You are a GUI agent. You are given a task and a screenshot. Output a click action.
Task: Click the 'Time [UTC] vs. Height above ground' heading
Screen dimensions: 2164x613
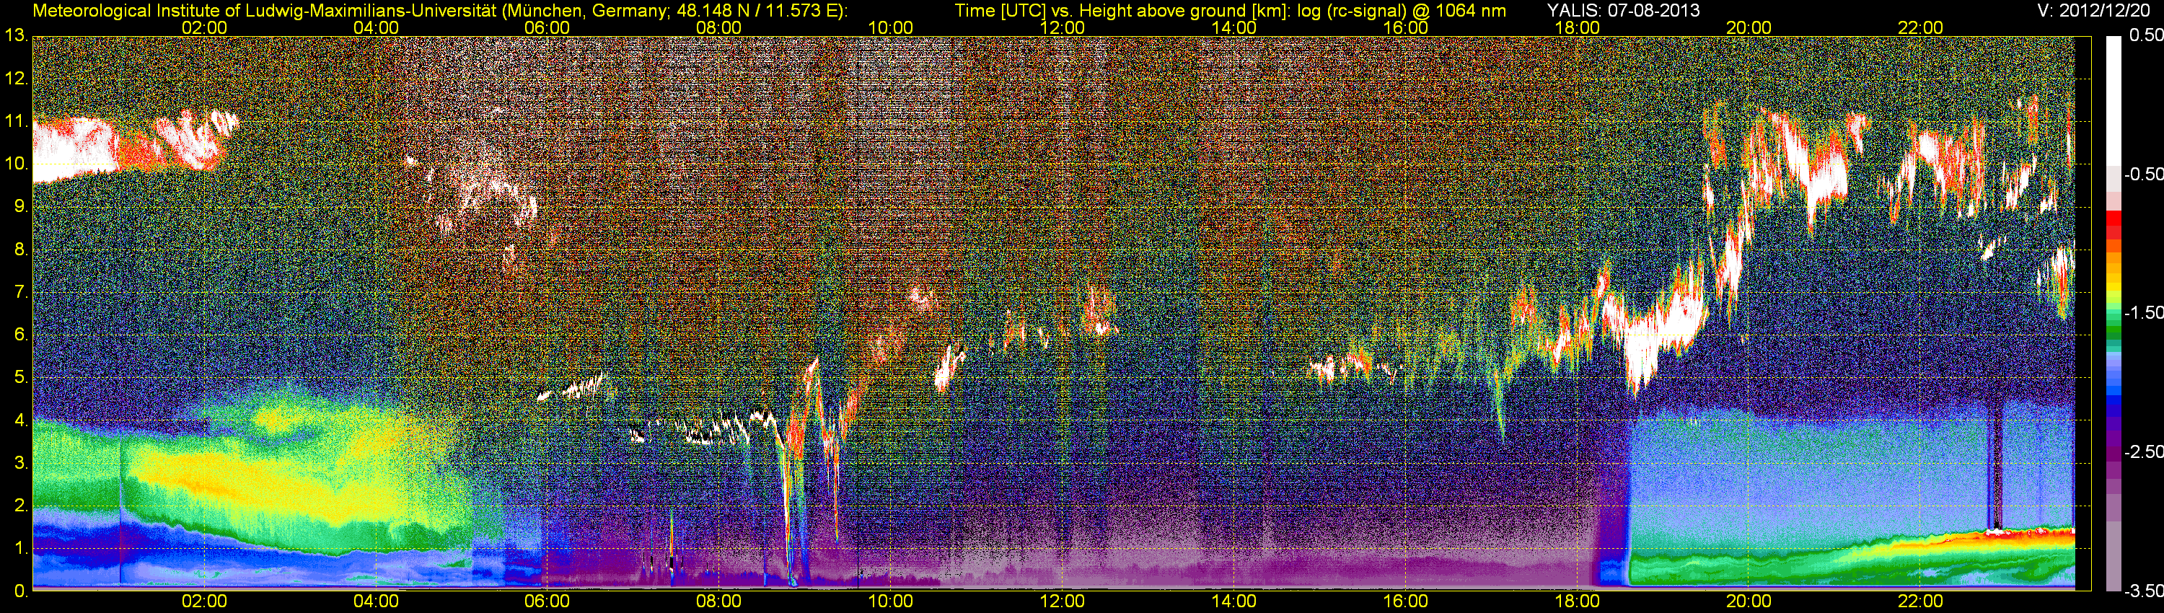(x=1230, y=11)
